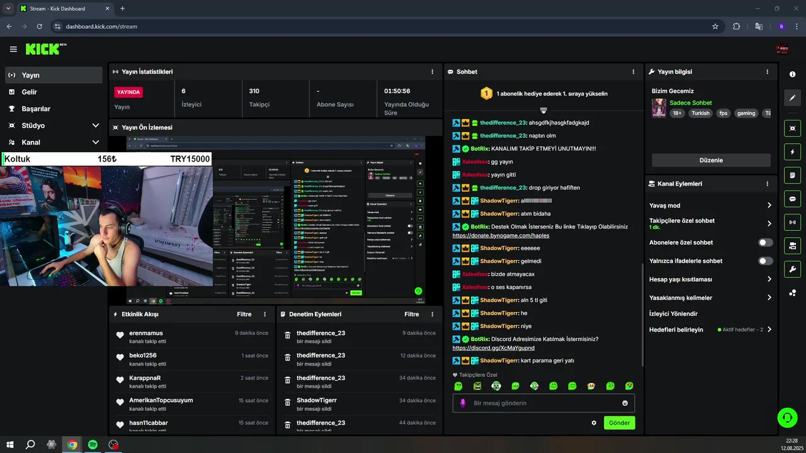
Task: Click the stream preview thumbnail
Action: pyautogui.click(x=276, y=220)
